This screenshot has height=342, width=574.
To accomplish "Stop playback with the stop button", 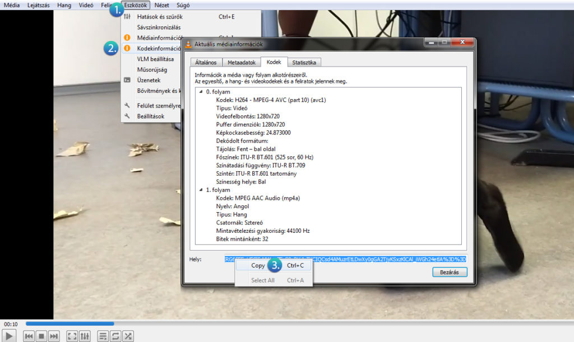I will click(41, 336).
